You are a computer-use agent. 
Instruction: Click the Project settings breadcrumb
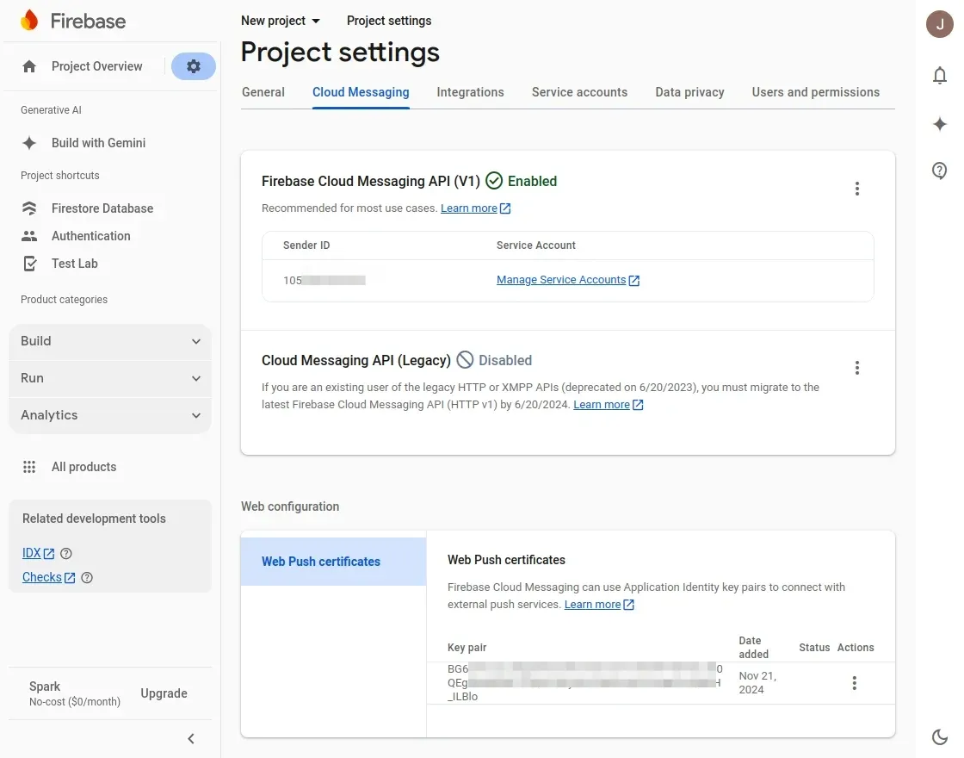pos(389,21)
